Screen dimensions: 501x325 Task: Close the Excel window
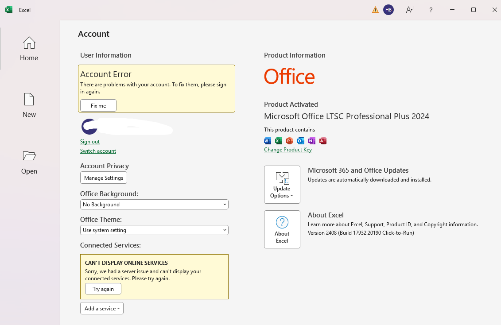point(495,10)
